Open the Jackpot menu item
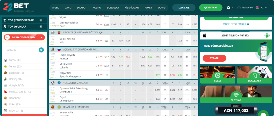This screenshot has width=274, height=116. (82, 8)
